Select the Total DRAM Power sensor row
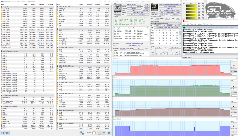Image resolution: width=238 pixels, height=136 pixels. pyautogui.click(x=27, y=103)
